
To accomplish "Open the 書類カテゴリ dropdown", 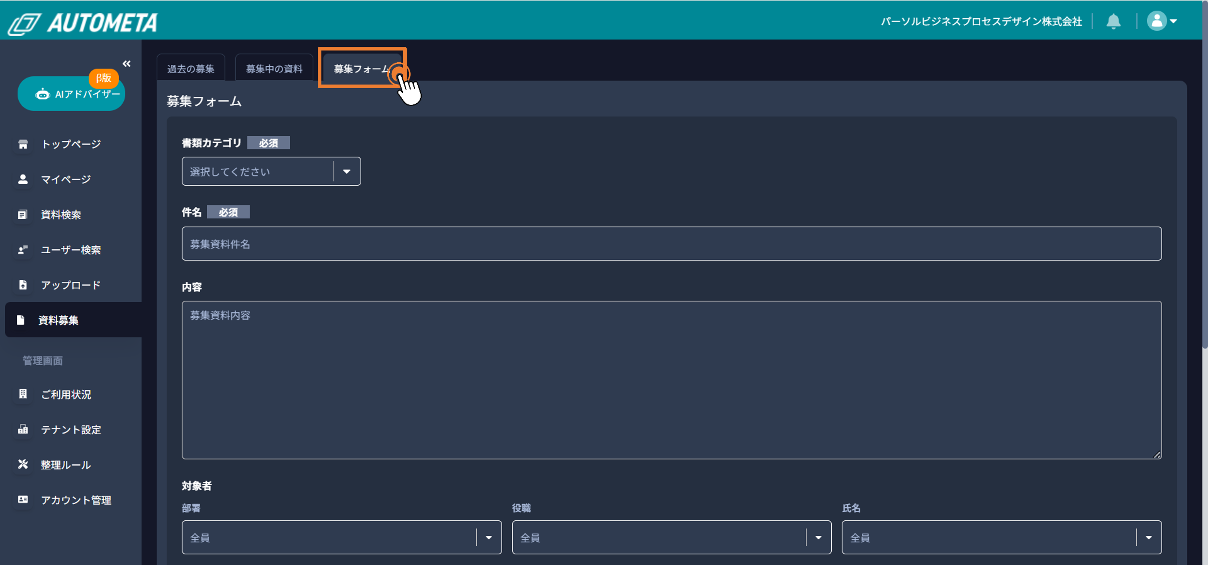I will (271, 171).
